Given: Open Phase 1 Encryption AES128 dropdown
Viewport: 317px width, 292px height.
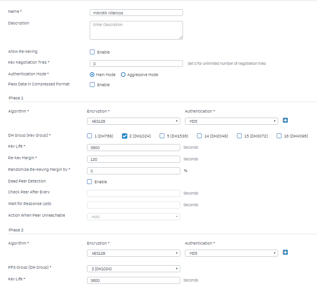Looking at the screenshot, I should coord(134,121).
